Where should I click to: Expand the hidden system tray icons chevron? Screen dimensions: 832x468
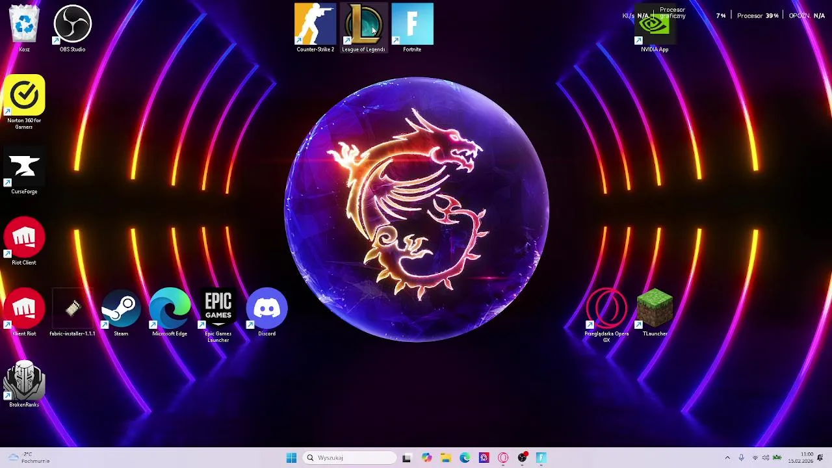point(727,458)
